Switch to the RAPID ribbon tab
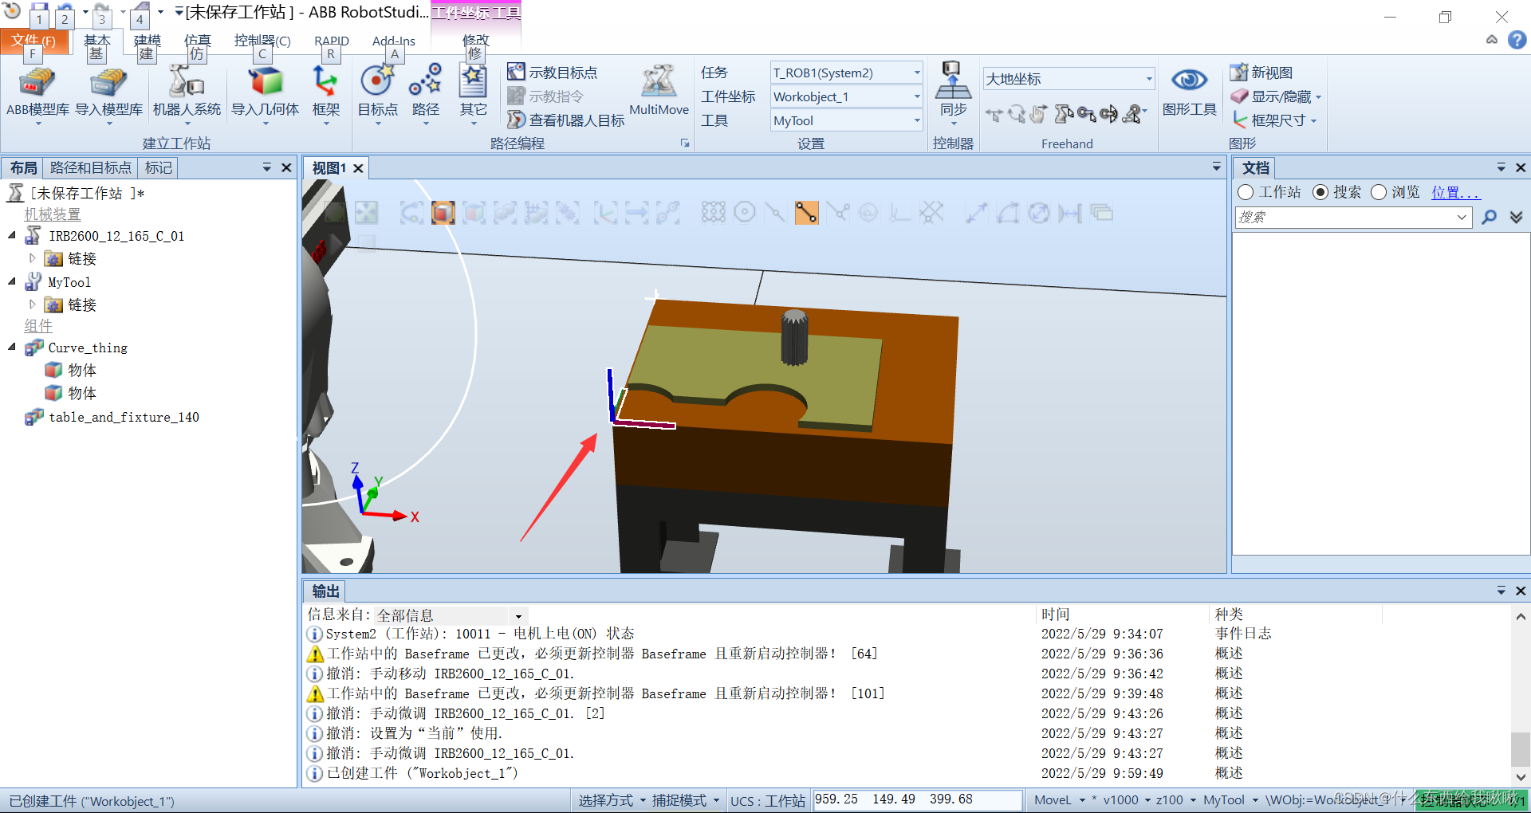Viewport: 1531px width, 813px height. point(331,41)
